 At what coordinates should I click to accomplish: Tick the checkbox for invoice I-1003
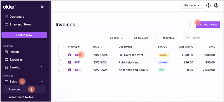pyautogui.click(x=60, y=70)
